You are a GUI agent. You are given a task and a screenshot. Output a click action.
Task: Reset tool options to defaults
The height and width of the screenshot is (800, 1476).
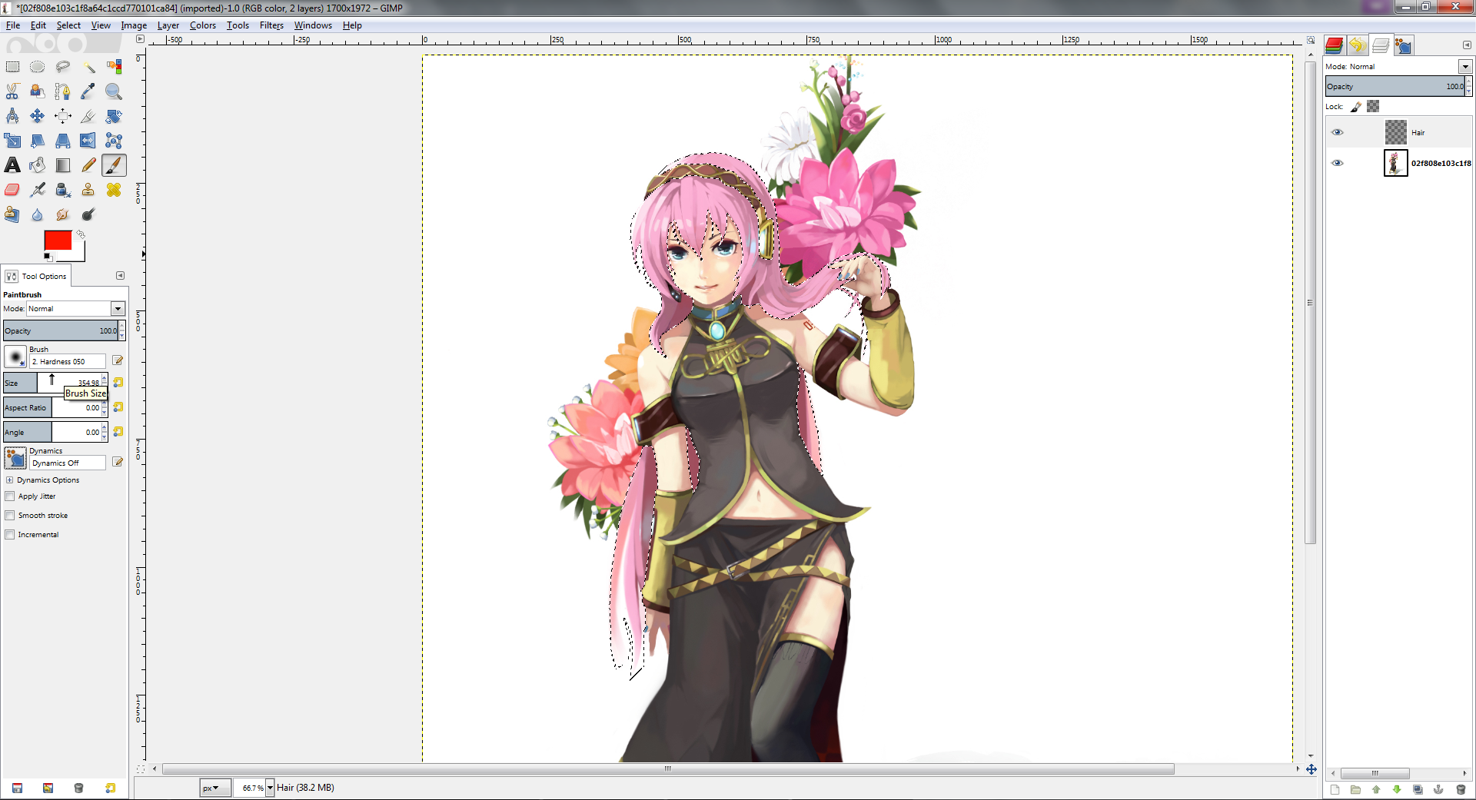110,788
